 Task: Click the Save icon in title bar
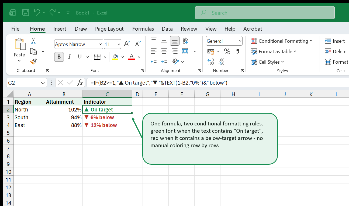(26, 13)
